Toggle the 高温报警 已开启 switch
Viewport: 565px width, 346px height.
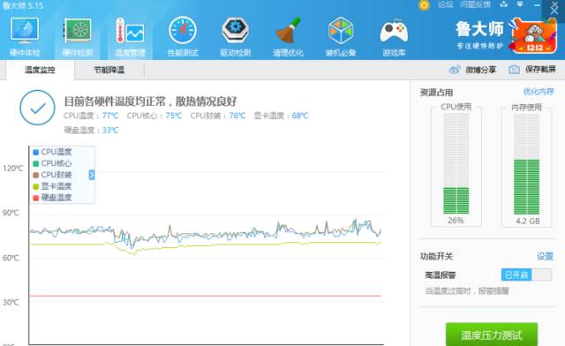point(526,275)
